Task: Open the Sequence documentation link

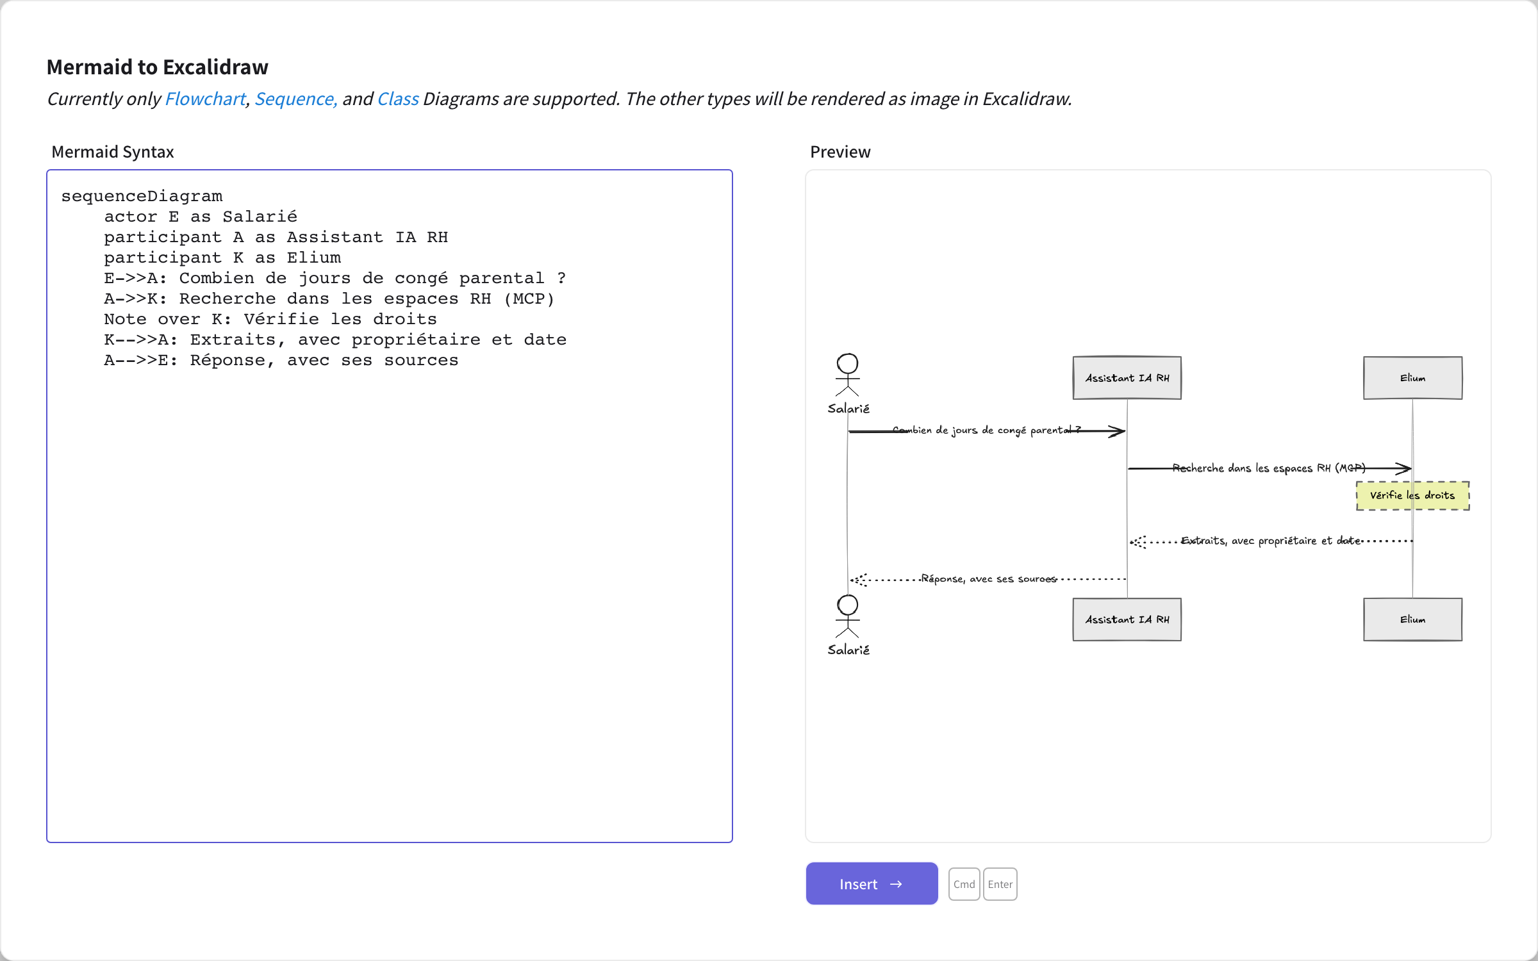Action: click(296, 99)
